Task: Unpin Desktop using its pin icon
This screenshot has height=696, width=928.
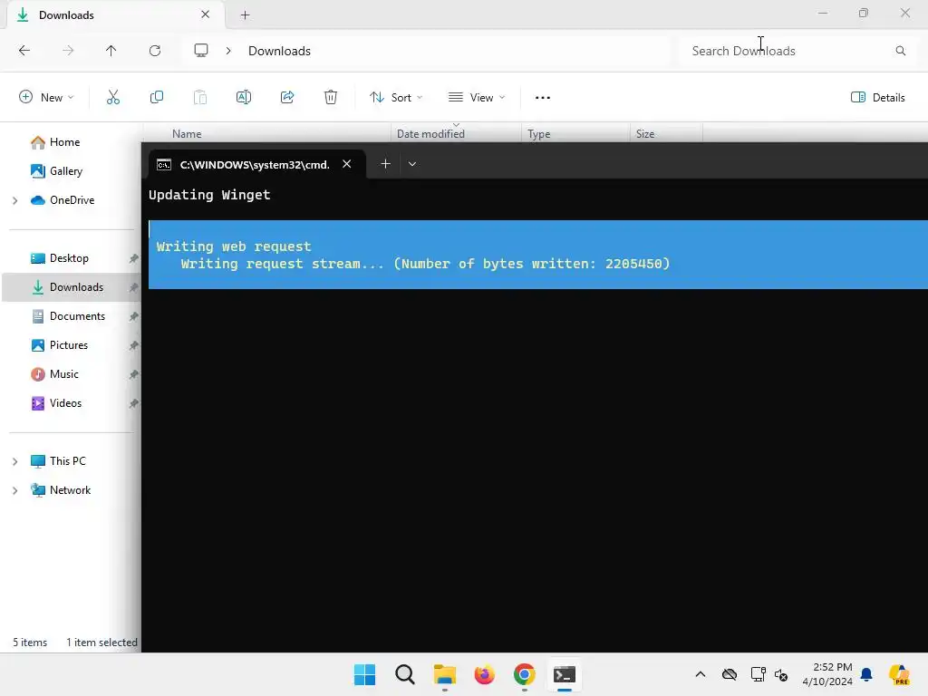Action: click(134, 258)
